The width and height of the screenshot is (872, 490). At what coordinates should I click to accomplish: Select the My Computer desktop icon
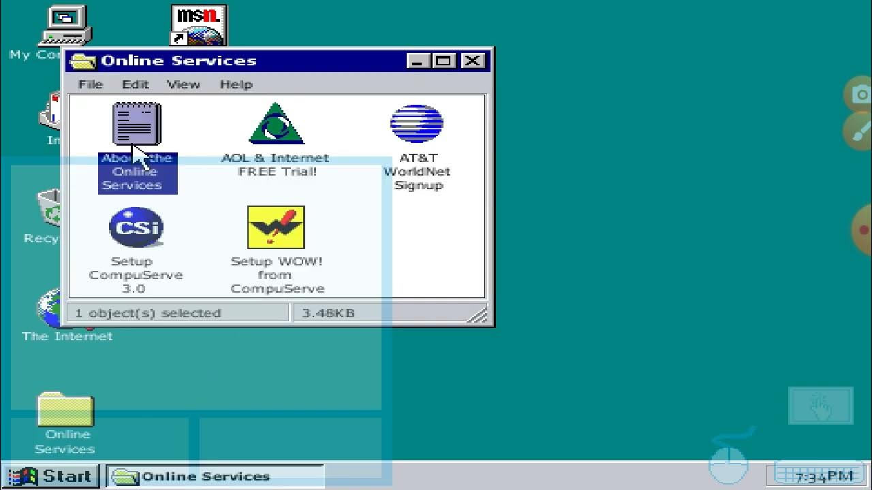pos(67,26)
